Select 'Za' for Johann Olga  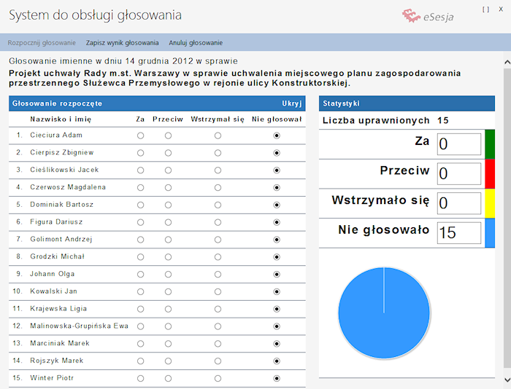pyautogui.click(x=140, y=274)
